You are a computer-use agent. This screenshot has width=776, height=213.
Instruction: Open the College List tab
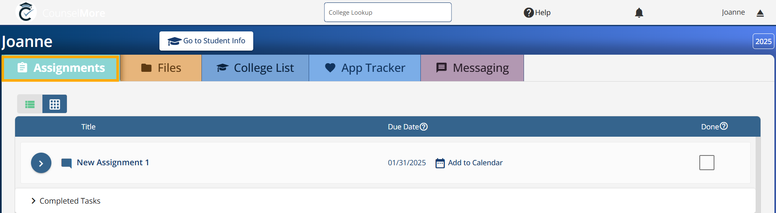tap(255, 68)
